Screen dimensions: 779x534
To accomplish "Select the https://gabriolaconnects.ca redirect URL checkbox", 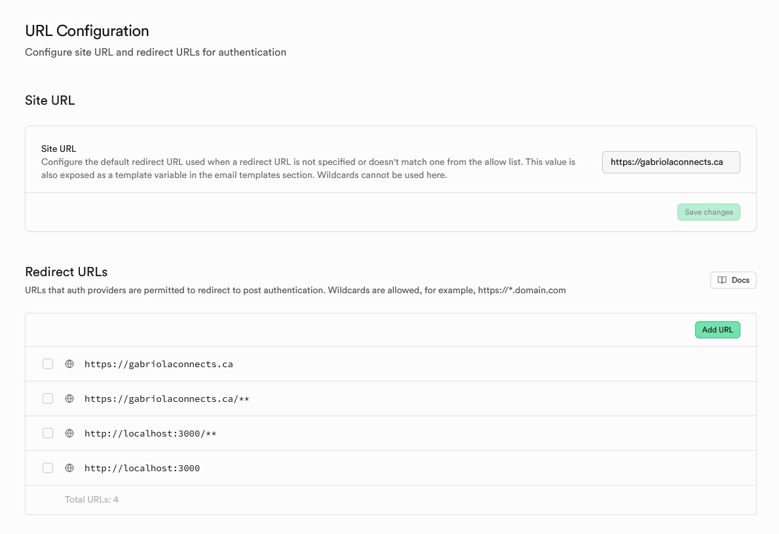I will [x=48, y=364].
